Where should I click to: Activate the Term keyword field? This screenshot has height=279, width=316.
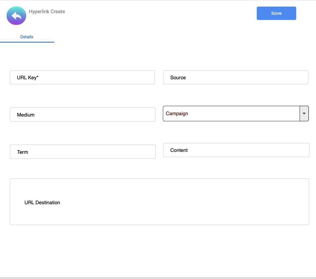point(83,152)
